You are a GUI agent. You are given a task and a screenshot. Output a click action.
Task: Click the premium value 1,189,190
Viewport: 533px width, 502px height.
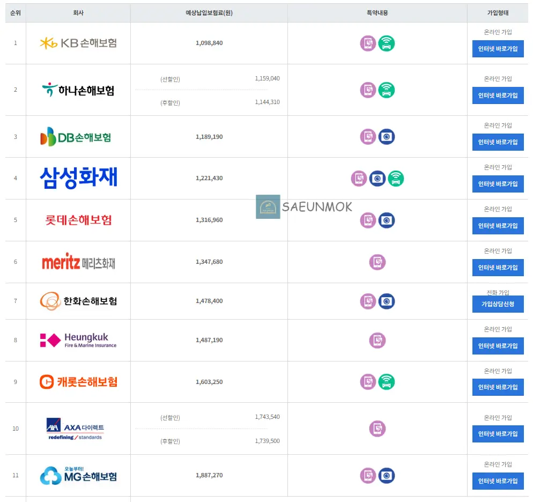tap(209, 137)
